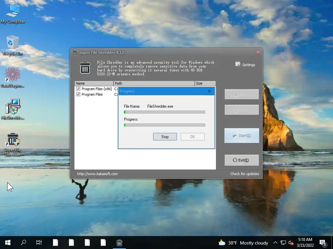Close the Progress dialog
333x249 pixels.
point(209,91)
